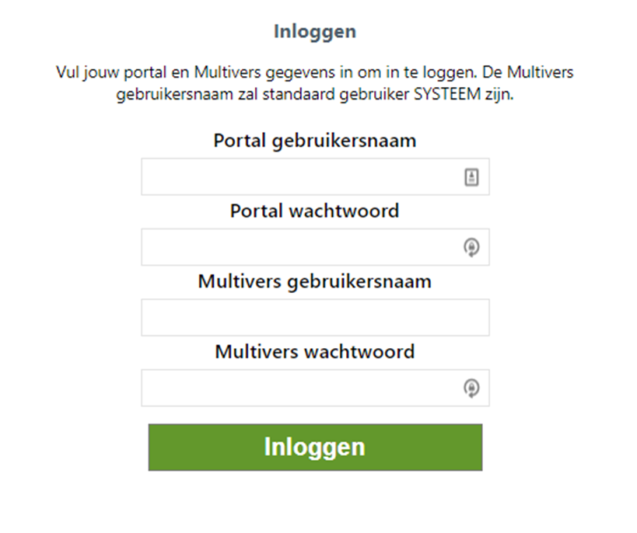Select the "Multivers gebruikersnaam" field label
The height and width of the screenshot is (533, 637).
(x=315, y=281)
